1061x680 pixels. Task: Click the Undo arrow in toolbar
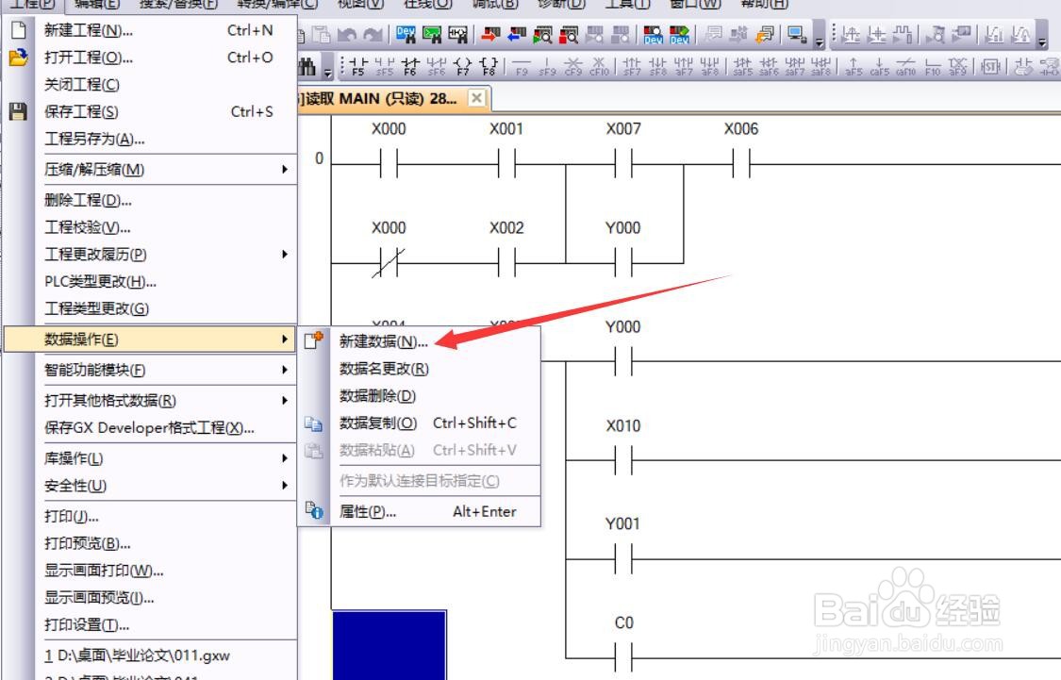tap(346, 34)
